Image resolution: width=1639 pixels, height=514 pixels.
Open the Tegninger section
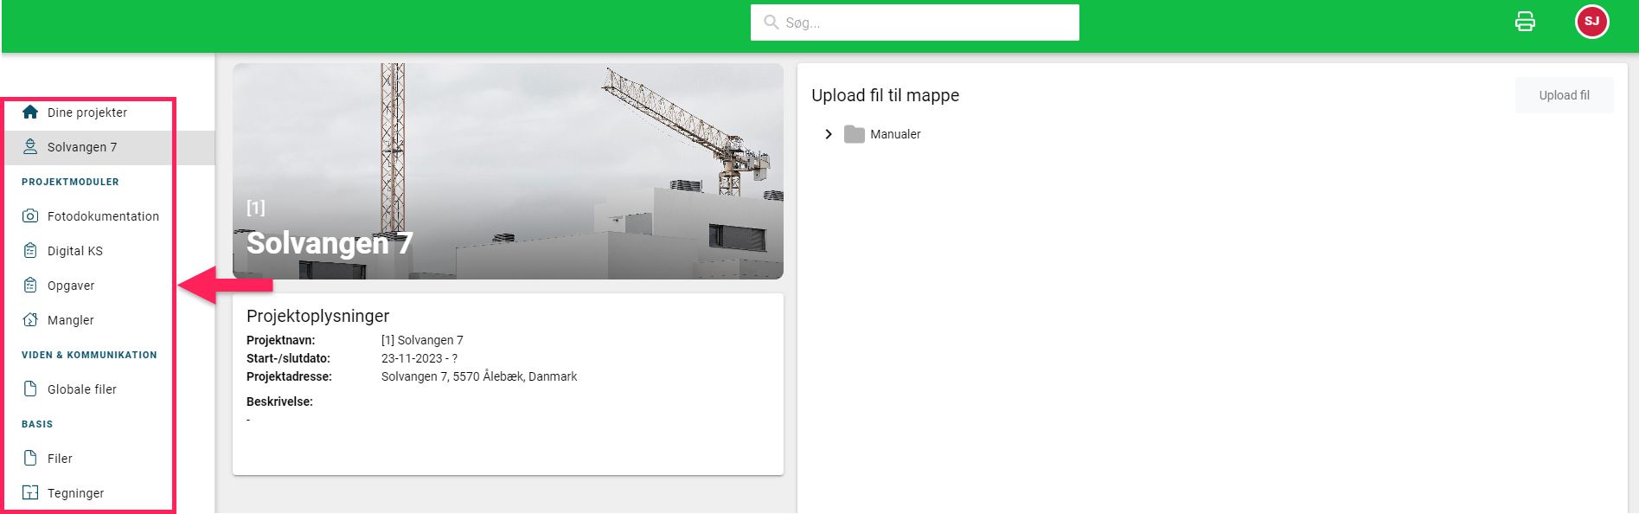point(75,493)
